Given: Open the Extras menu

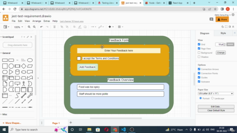Looking at the screenshot, I should pyautogui.click(x=47, y=21).
